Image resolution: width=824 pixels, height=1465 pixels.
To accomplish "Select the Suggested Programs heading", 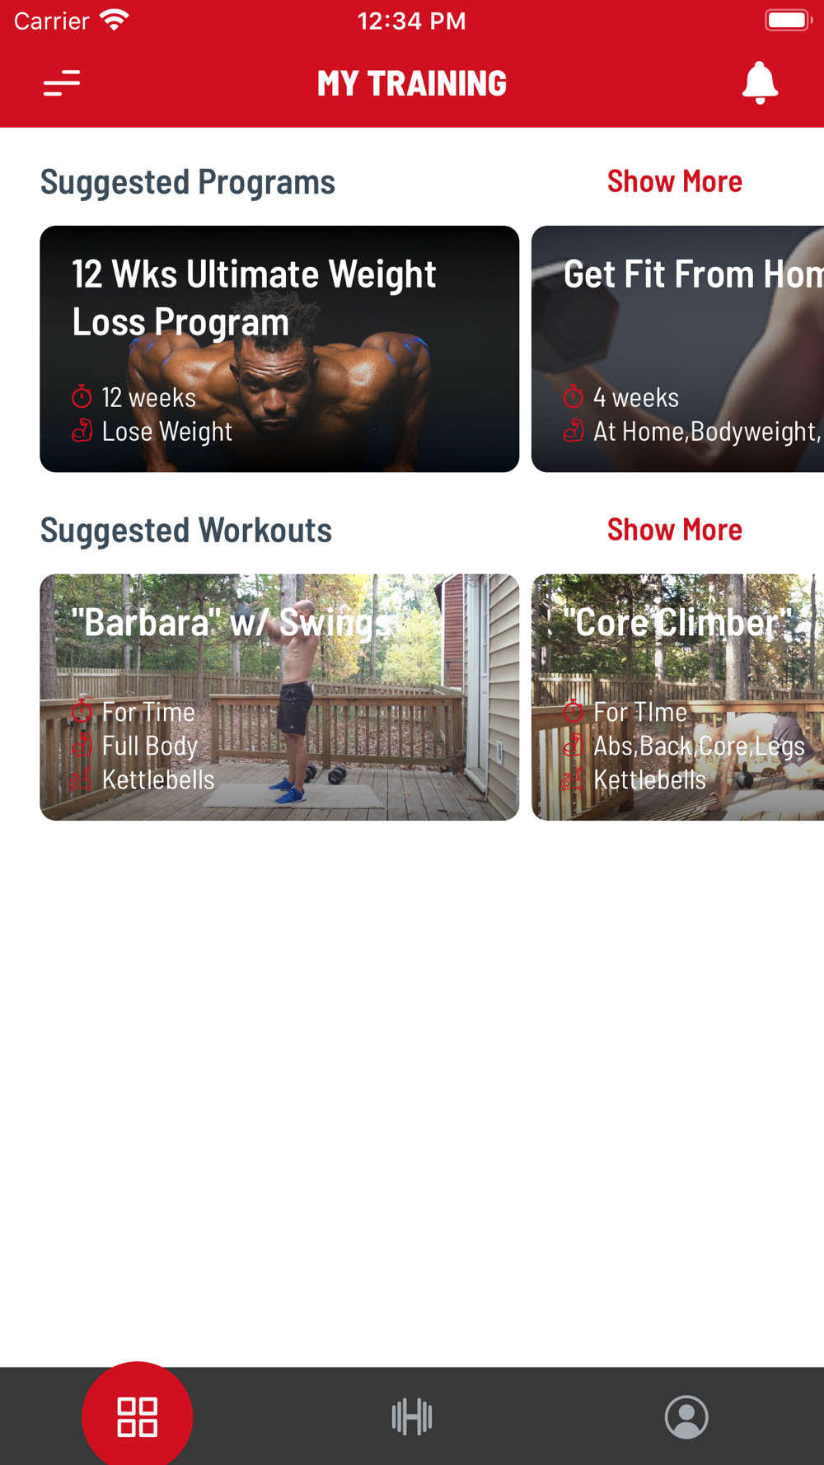I will pyautogui.click(x=188, y=182).
